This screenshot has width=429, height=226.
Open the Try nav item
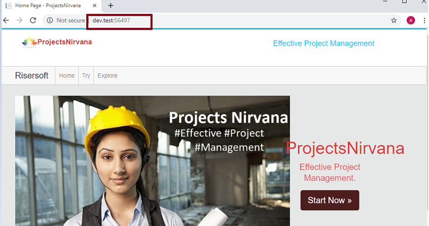[x=86, y=76]
